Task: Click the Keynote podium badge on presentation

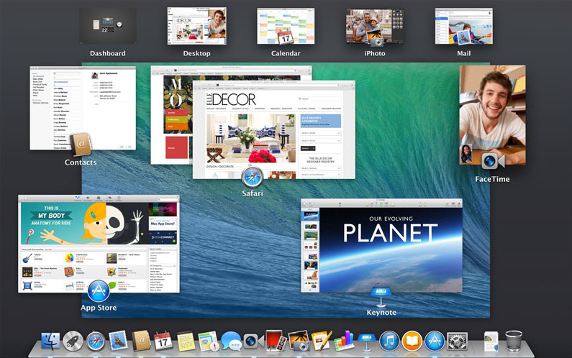Action: 381,297
